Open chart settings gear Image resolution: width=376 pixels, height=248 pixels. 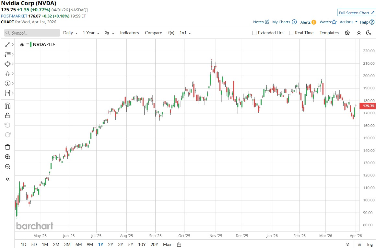[x=347, y=33]
